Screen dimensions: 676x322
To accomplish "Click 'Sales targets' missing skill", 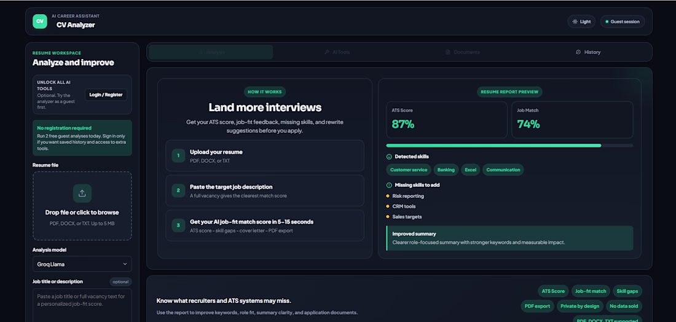I will click(x=407, y=217).
